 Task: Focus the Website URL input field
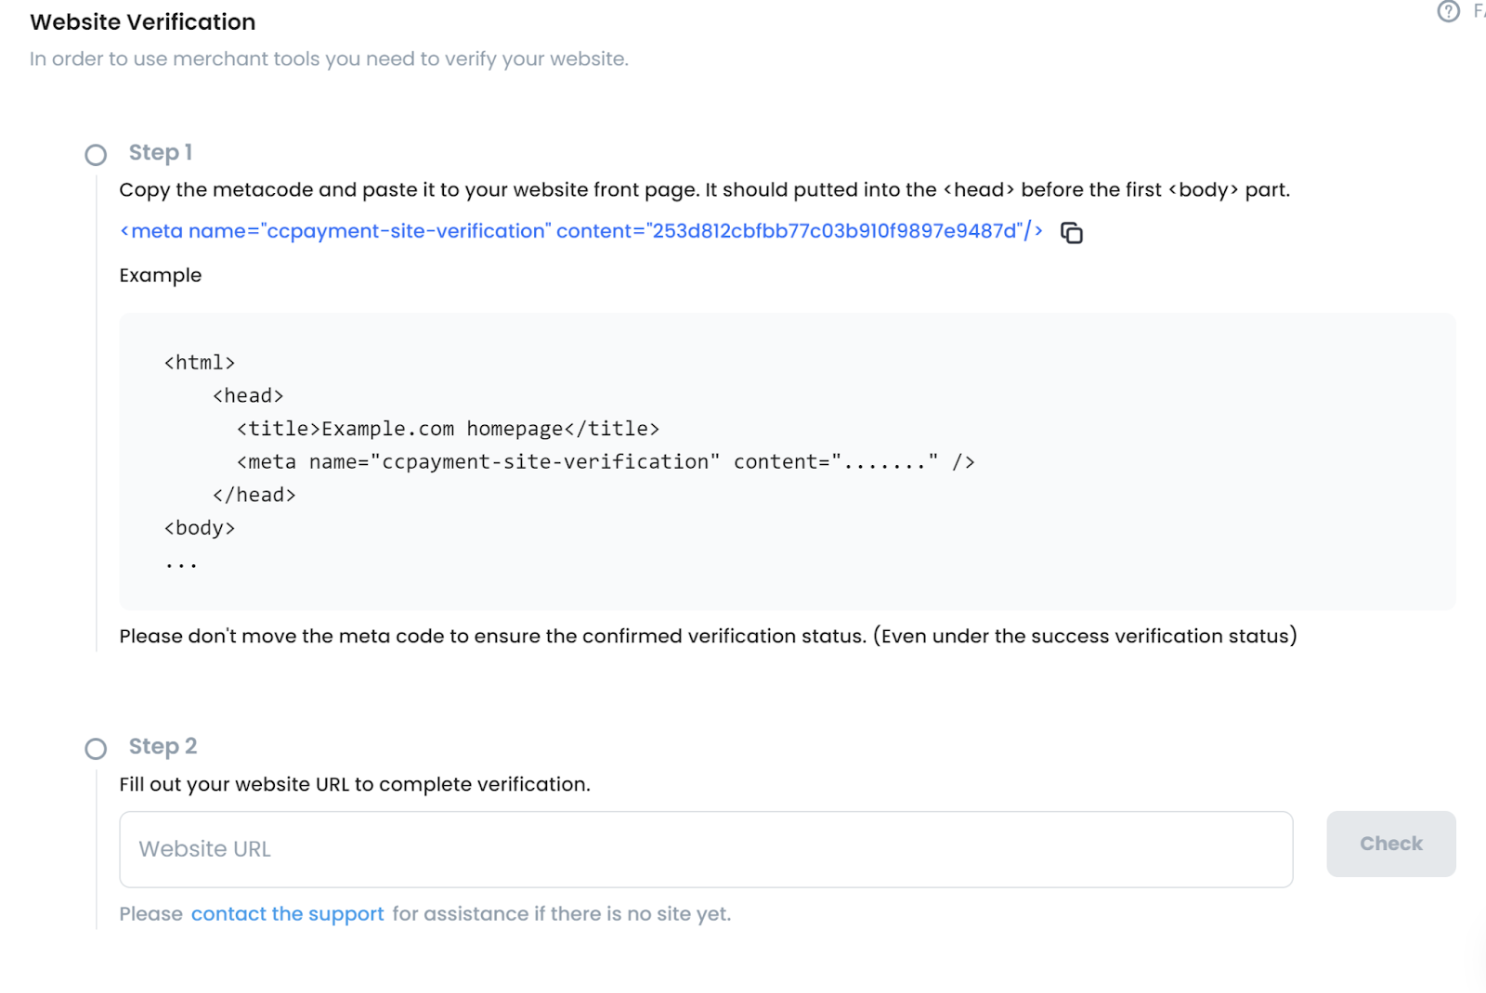tap(706, 849)
